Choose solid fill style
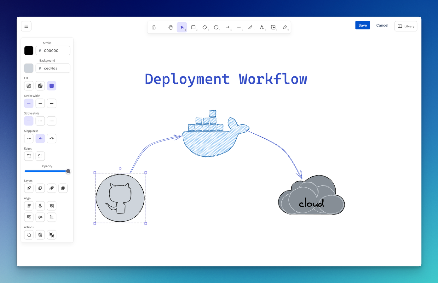This screenshot has height=283, width=438. [52, 86]
